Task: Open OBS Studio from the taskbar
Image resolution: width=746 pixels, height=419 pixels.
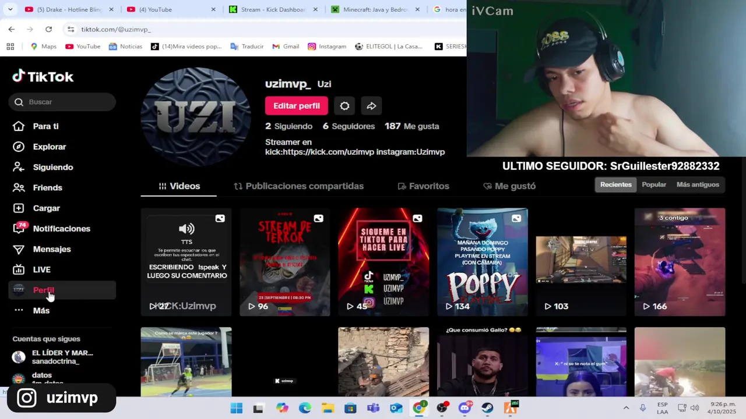Action: click(x=442, y=408)
